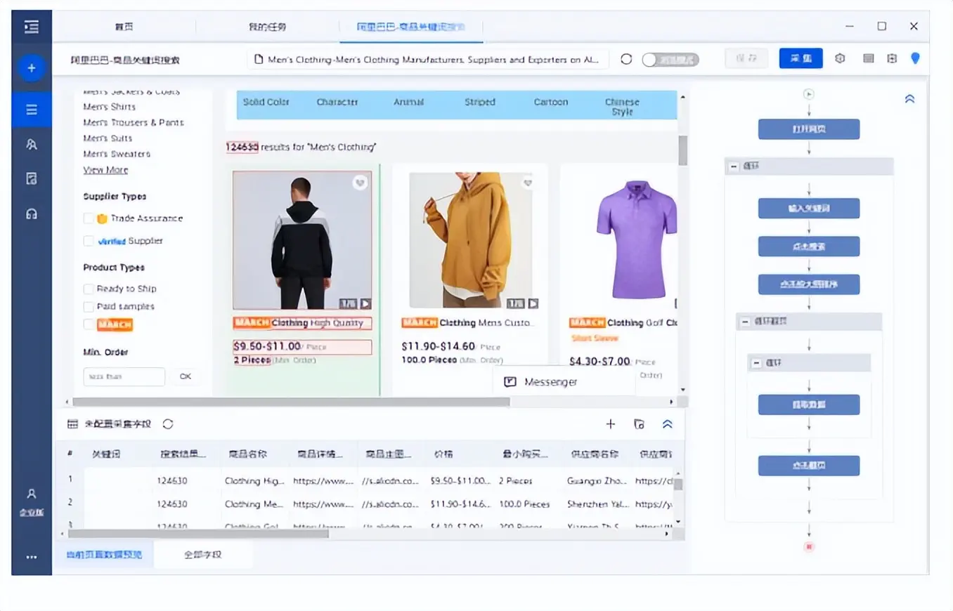
Task: Click the blue lightbulb tips icon
Action: point(915,58)
